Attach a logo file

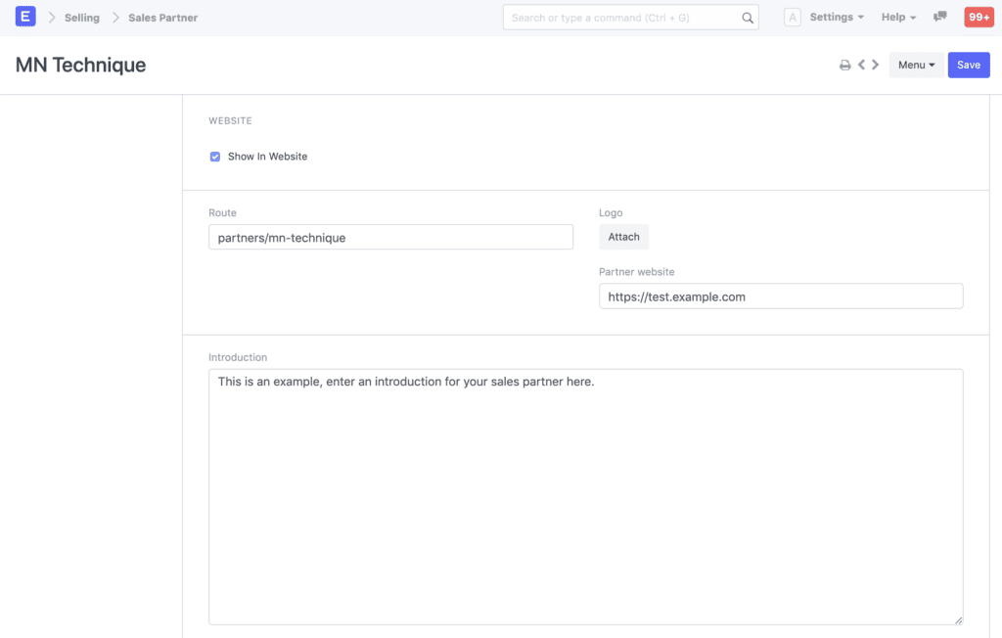click(x=623, y=237)
